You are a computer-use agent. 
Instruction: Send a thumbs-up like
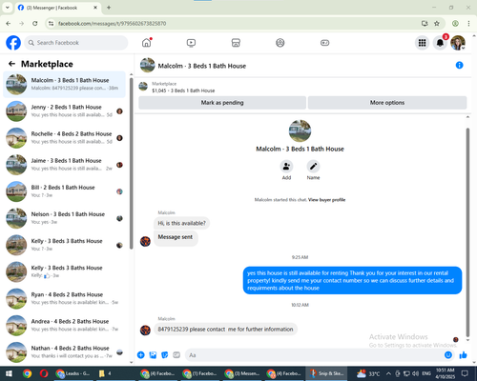click(x=463, y=355)
